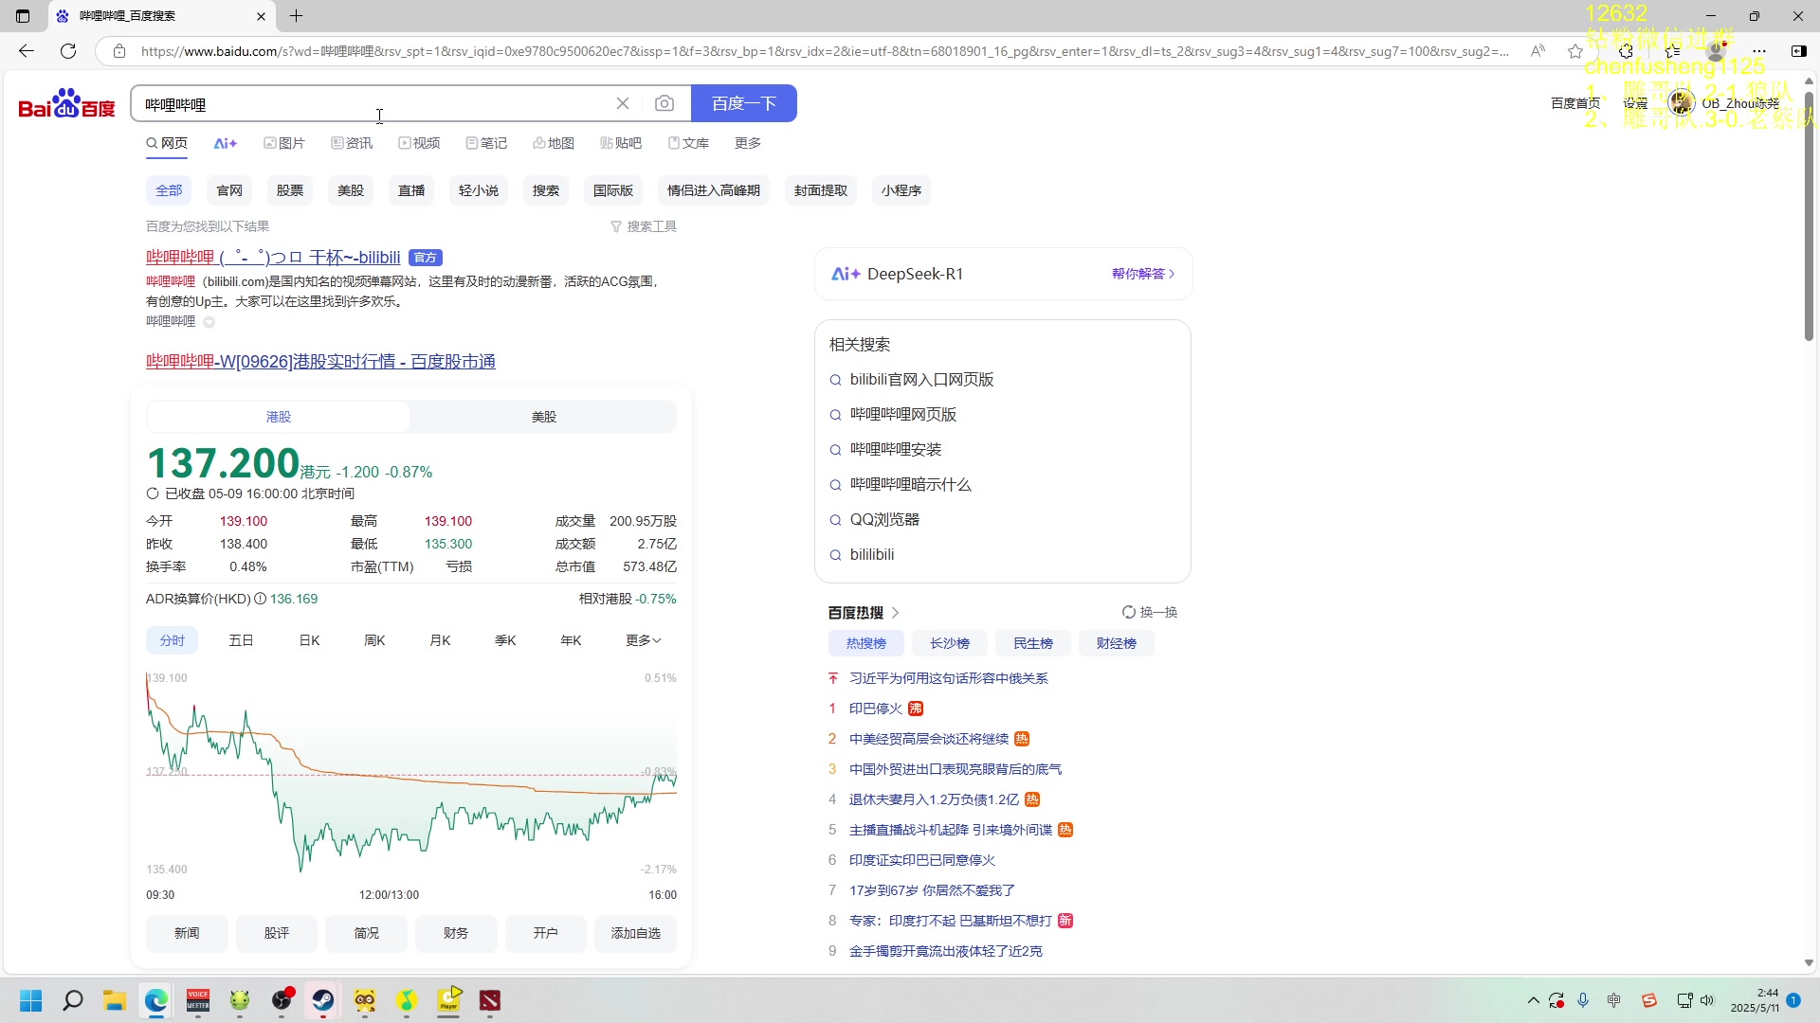
Task: Click the 百度一下 search button
Action: (743, 103)
